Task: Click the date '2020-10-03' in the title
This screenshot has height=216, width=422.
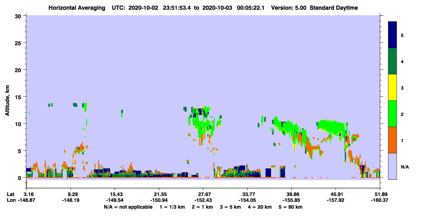Action: (218, 8)
